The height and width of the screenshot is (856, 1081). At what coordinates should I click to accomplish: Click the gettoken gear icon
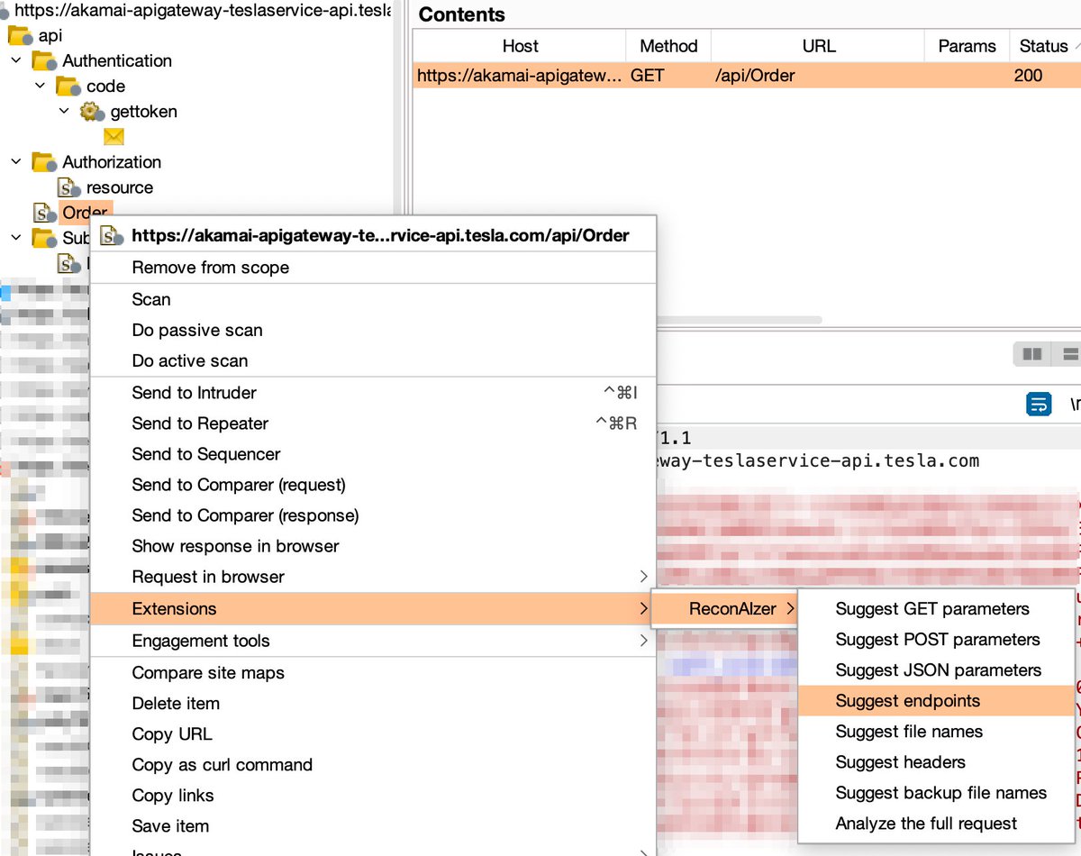tap(90, 111)
